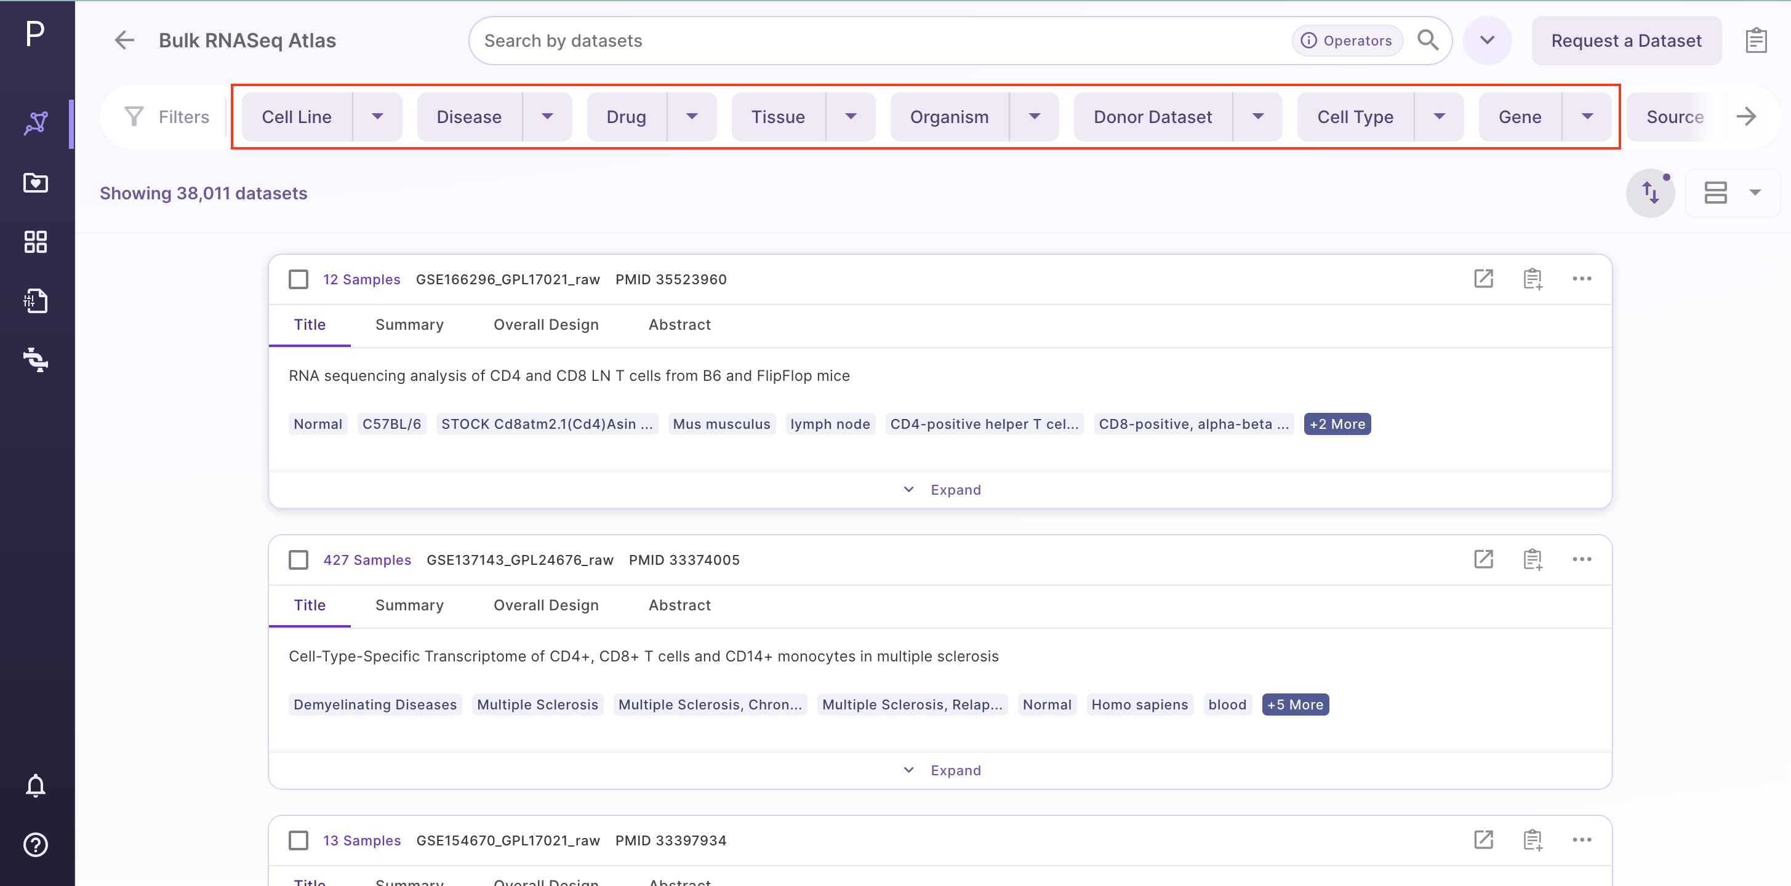Open the 12 Samples link

click(361, 279)
